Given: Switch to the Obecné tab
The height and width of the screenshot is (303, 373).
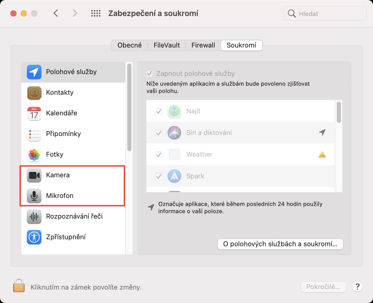Looking at the screenshot, I should point(130,45).
